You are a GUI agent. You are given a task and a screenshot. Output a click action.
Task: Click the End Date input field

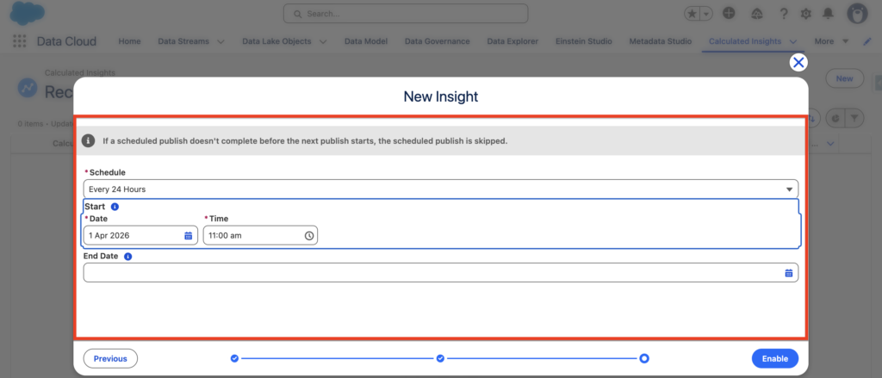pyautogui.click(x=431, y=273)
